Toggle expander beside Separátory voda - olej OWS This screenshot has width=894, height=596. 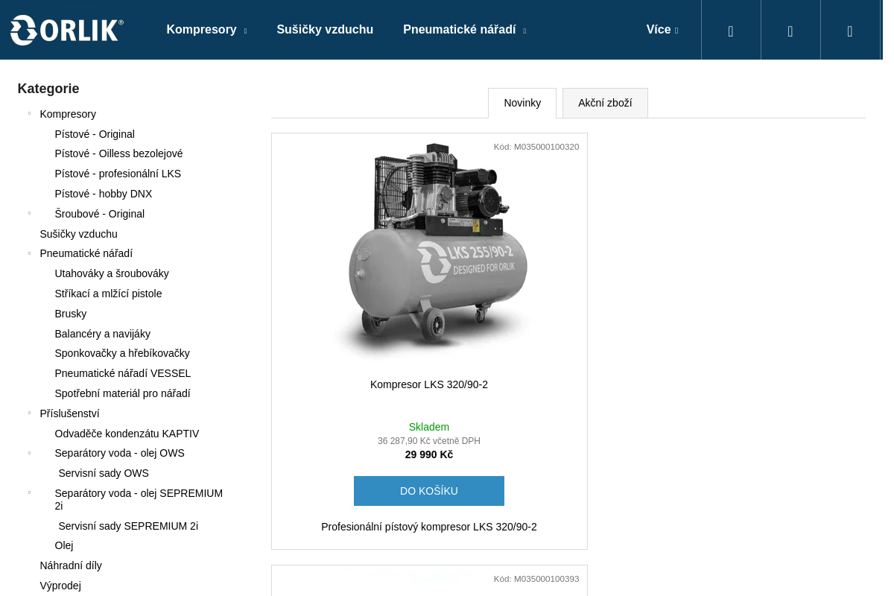tap(29, 453)
